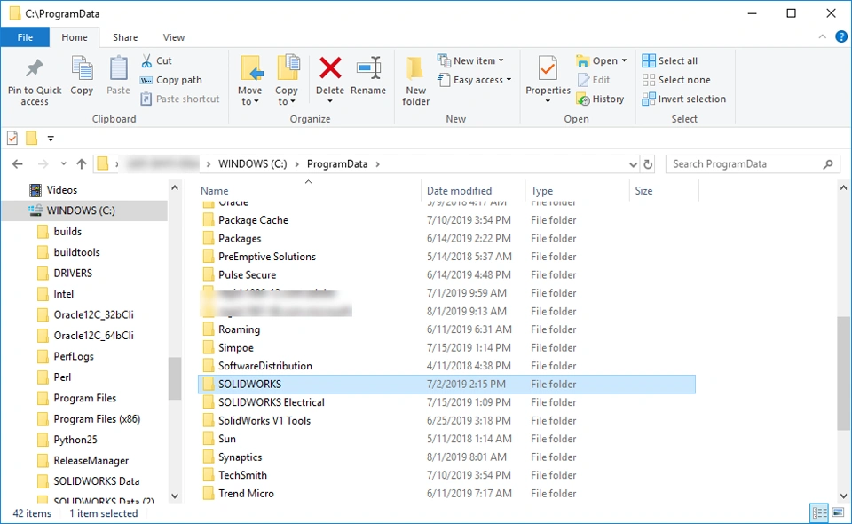The width and height of the screenshot is (852, 524).
Task: Click the red Delete icon
Action: [x=330, y=68]
